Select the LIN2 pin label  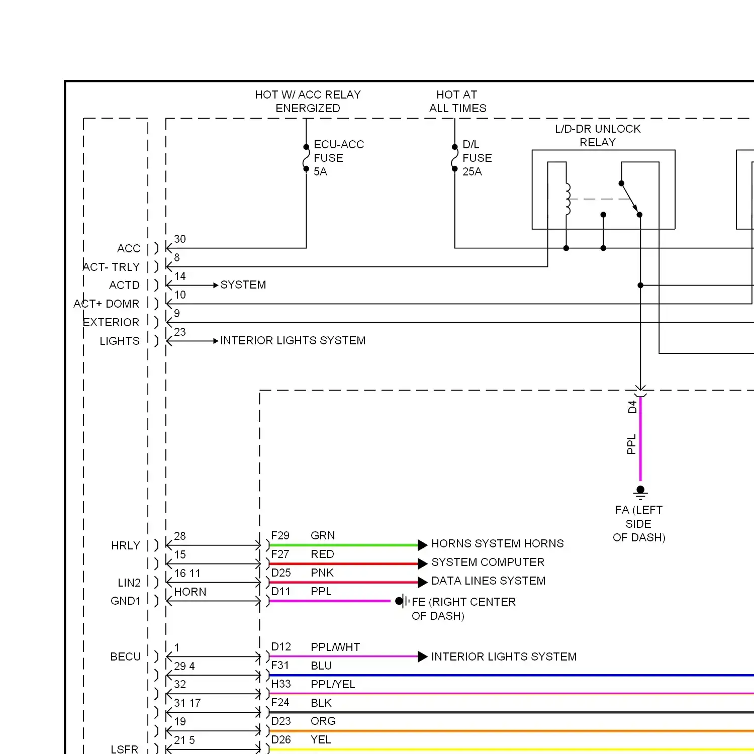(x=129, y=583)
